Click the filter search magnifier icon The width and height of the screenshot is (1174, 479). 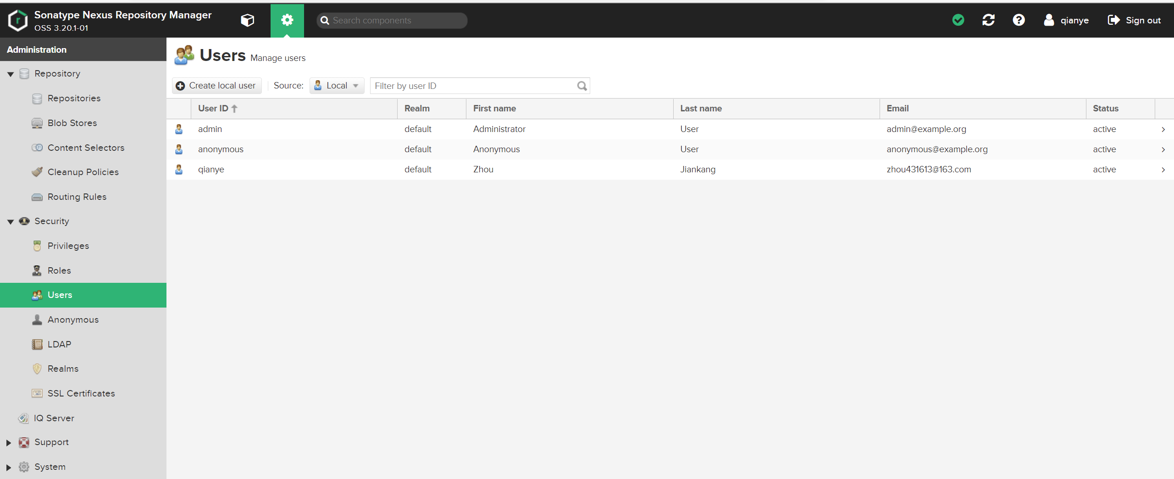tap(582, 86)
